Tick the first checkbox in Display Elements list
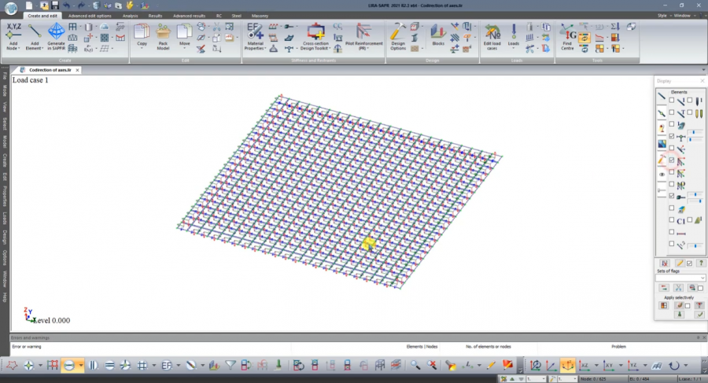Screen dimensions: 708x383 point(671,101)
